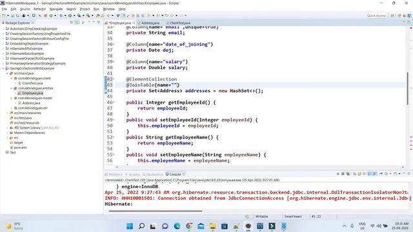Open File Explorer from the taskbar
Screen dimensions: 413x232
[212, 226]
